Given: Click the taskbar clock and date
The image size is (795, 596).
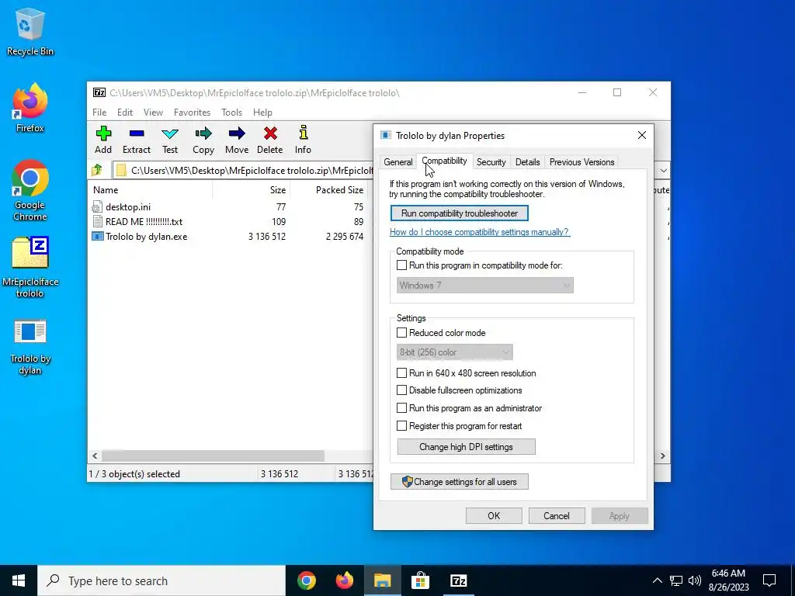Looking at the screenshot, I should [728, 580].
